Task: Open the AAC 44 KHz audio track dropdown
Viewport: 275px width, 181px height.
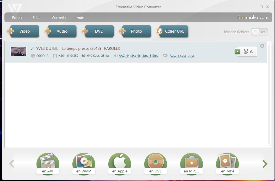Action: [138, 56]
